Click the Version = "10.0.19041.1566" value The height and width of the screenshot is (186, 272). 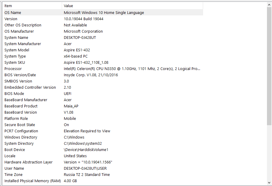tap(88, 163)
